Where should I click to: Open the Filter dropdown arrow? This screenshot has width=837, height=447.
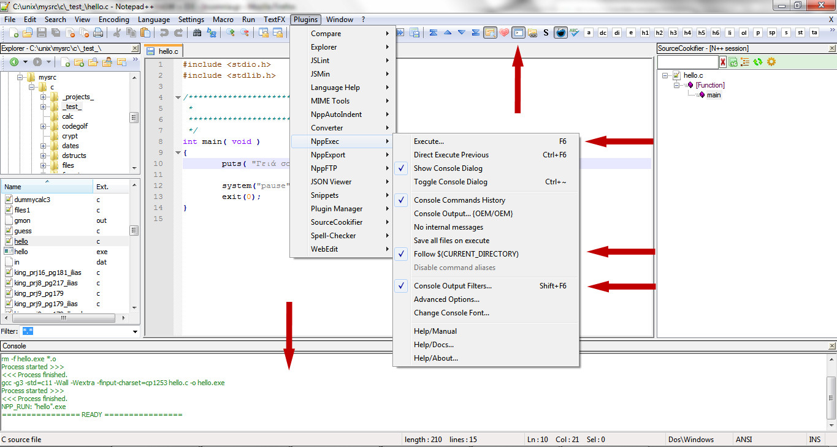(x=135, y=331)
